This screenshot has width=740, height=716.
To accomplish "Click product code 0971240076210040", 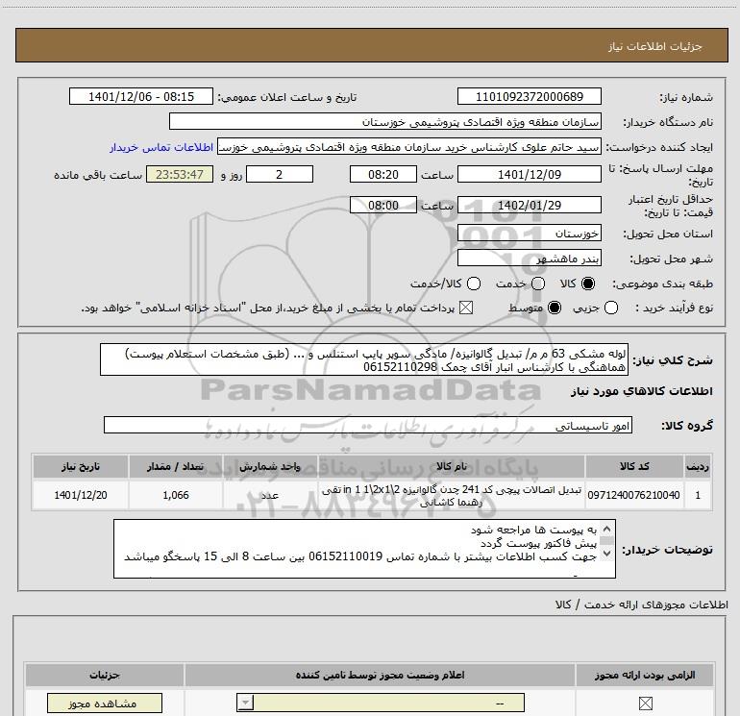I will (x=634, y=495).
